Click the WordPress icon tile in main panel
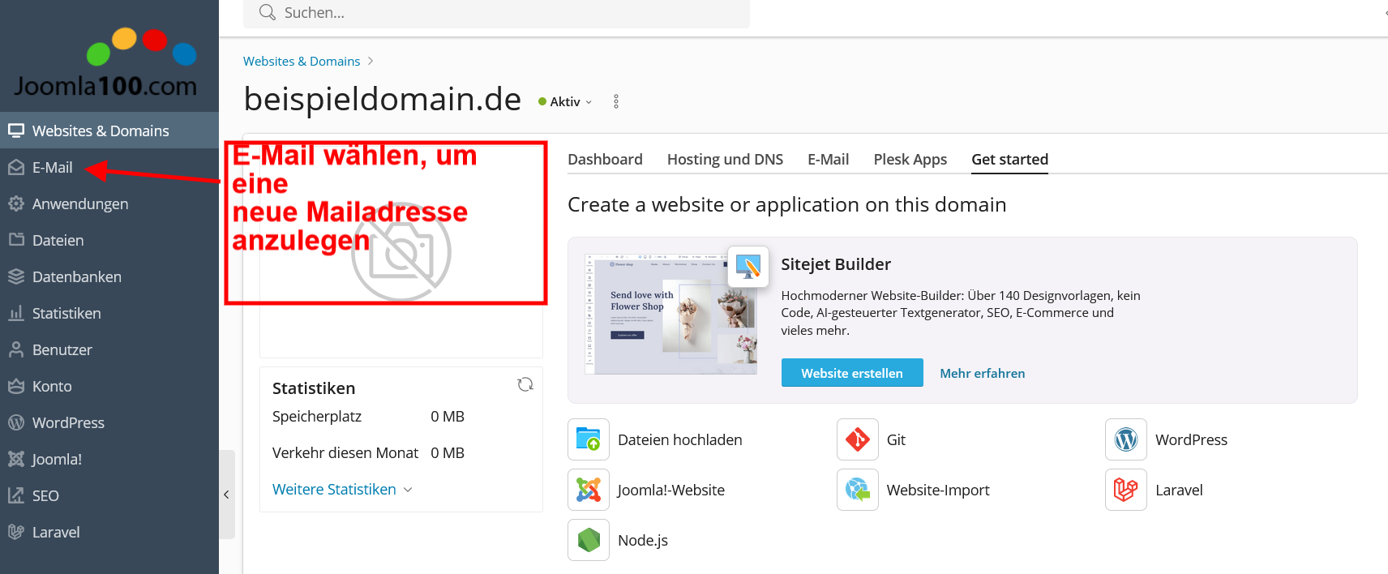The image size is (1388, 574). click(1126, 439)
